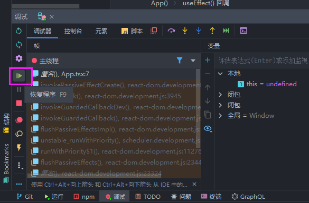
Task: Click the blue ellipsis icon at sidebar bottom
Action: click(x=19, y=184)
